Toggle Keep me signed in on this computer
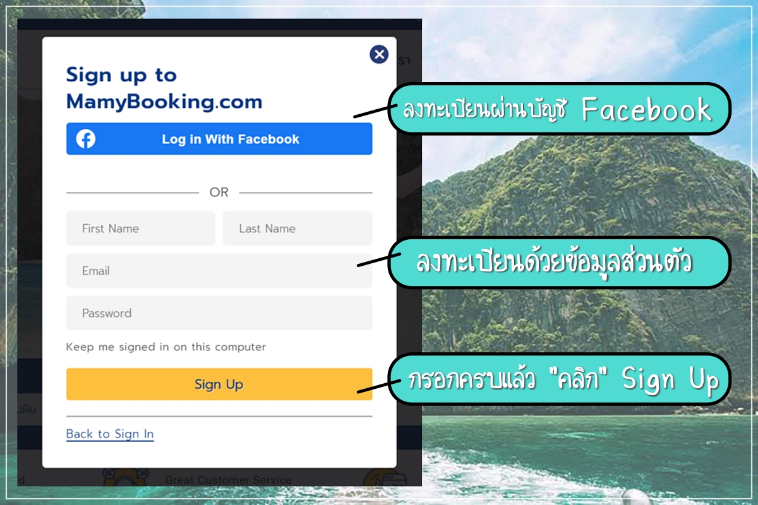 pyautogui.click(x=166, y=347)
